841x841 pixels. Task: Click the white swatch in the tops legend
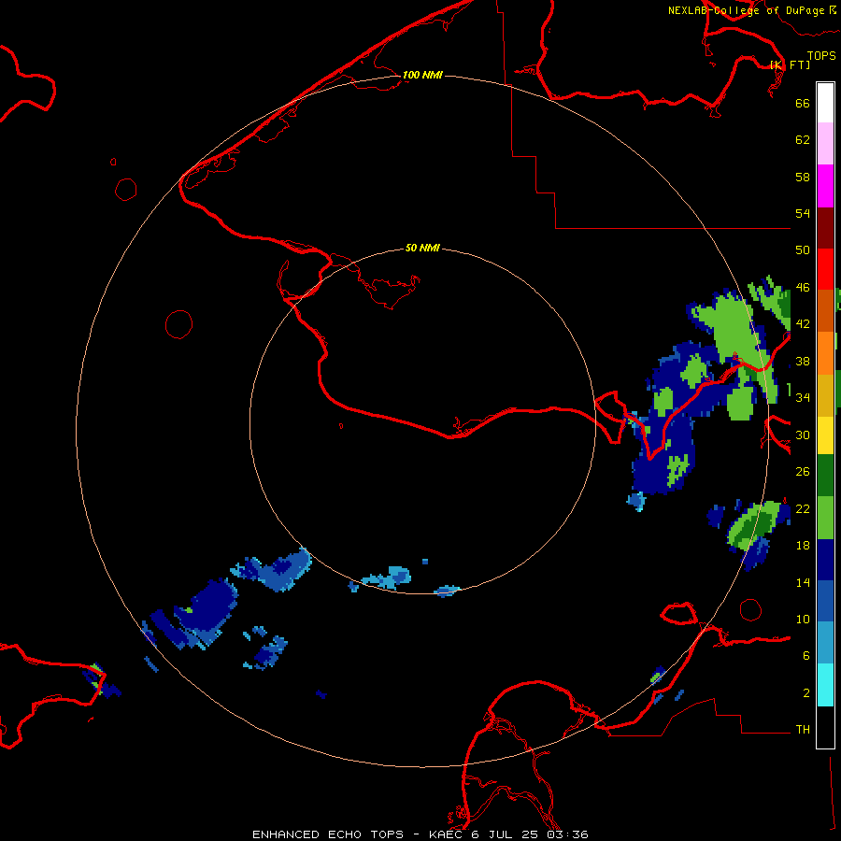825,103
